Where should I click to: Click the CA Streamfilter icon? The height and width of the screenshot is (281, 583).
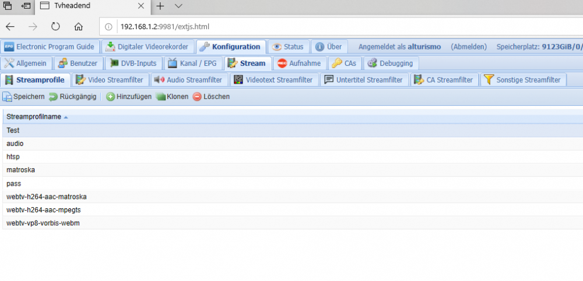point(419,80)
